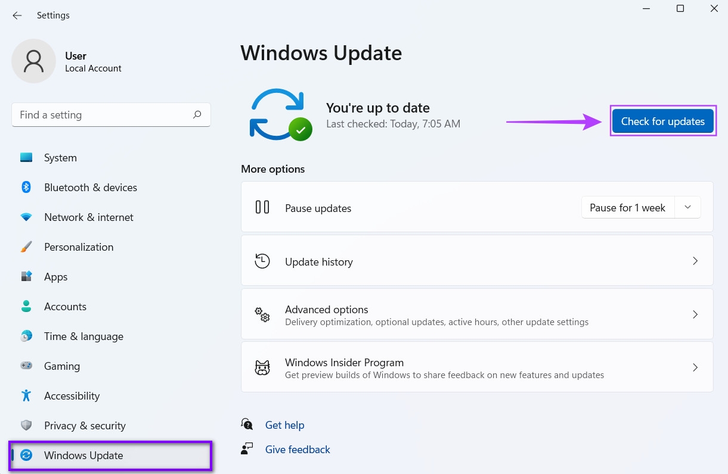Click the Get help headset icon
Image resolution: width=728 pixels, height=474 pixels.
pyautogui.click(x=247, y=424)
